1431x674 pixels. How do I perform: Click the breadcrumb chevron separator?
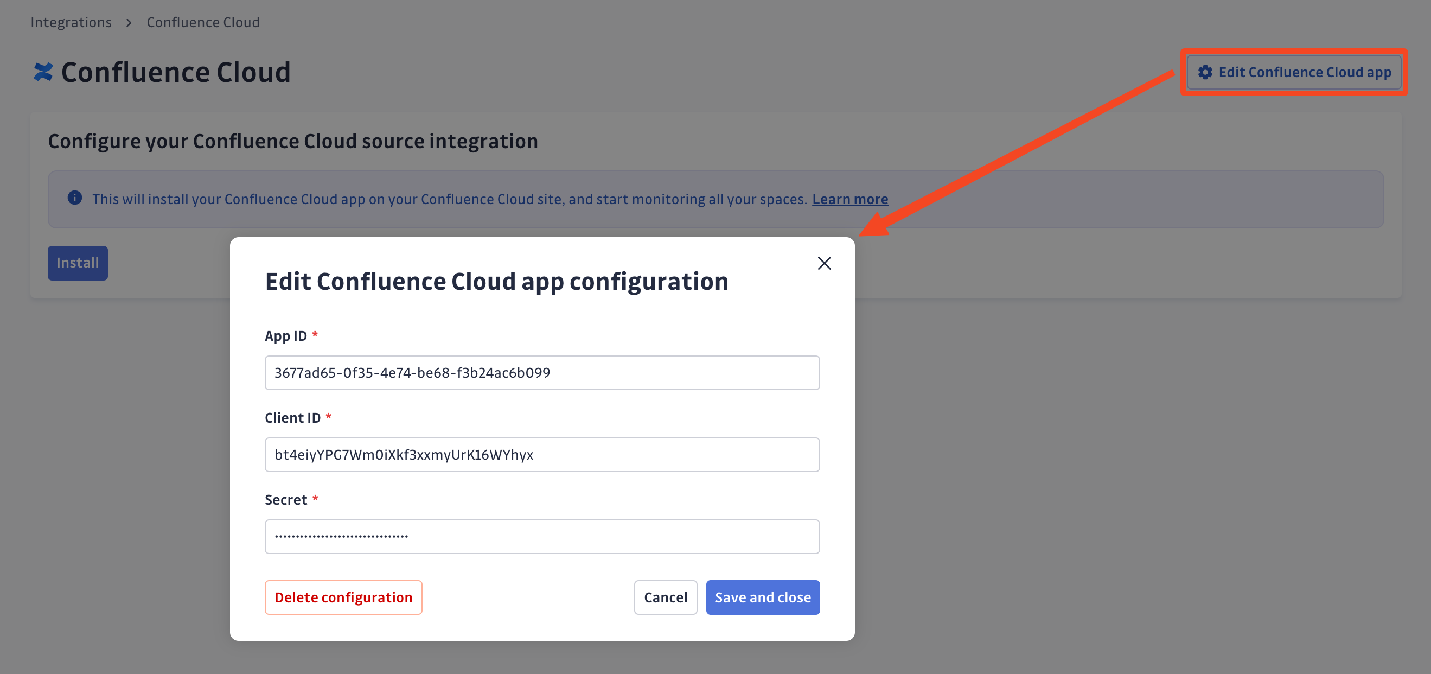tap(129, 23)
